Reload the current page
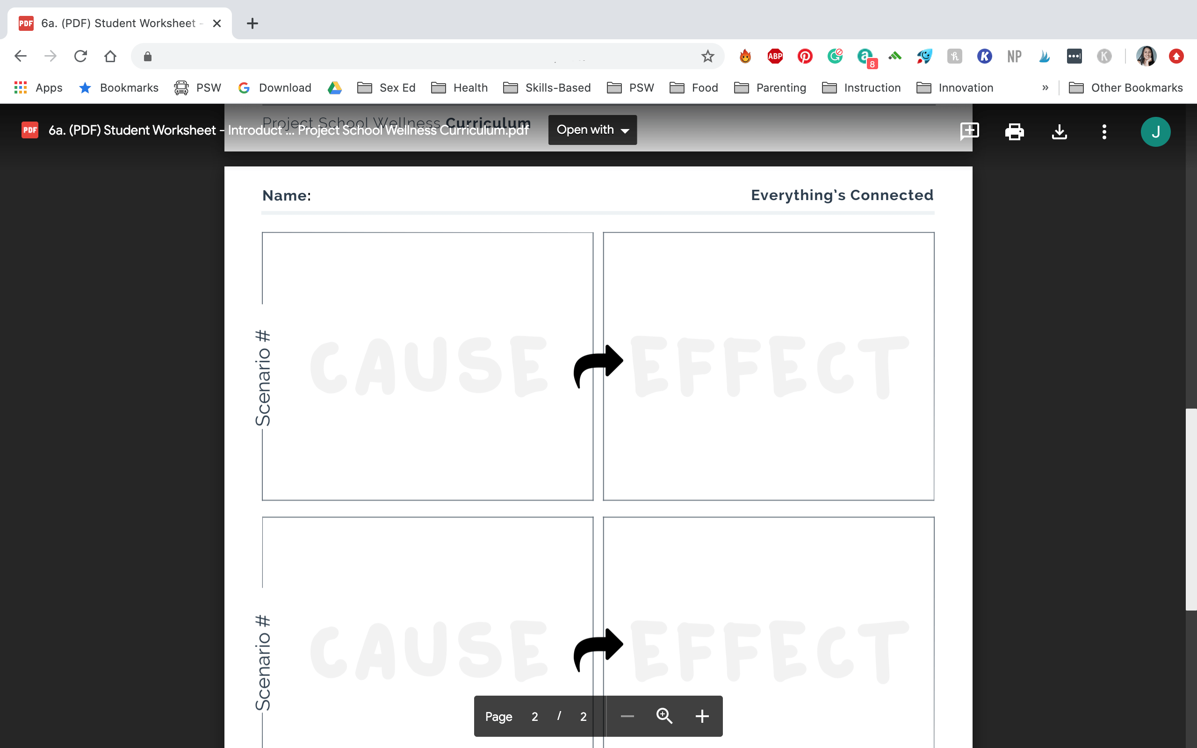This screenshot has height=748, width=1197. 80,57
